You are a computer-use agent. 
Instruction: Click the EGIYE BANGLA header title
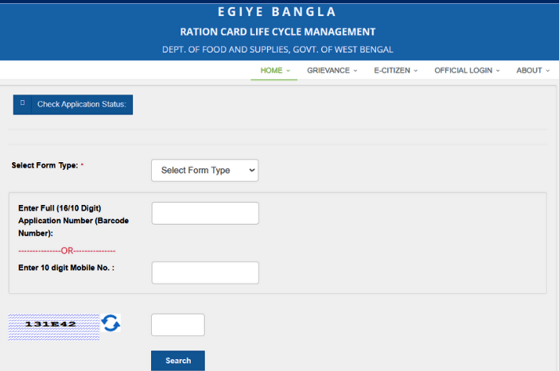[278, 12]
